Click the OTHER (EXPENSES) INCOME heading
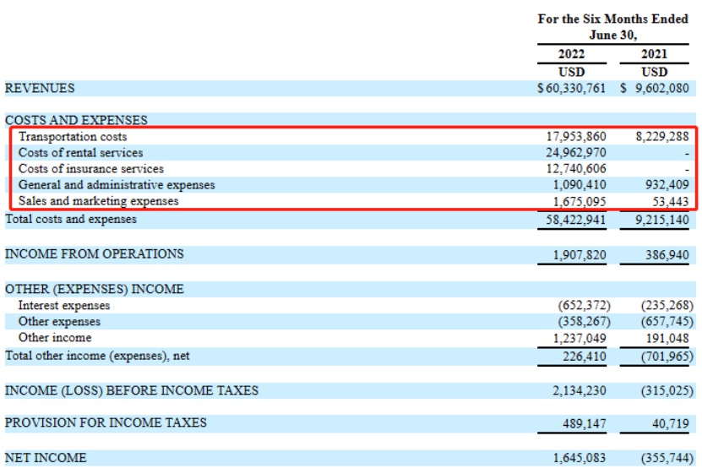This screenshot has width=702, height=474. (x=94, y=289)
